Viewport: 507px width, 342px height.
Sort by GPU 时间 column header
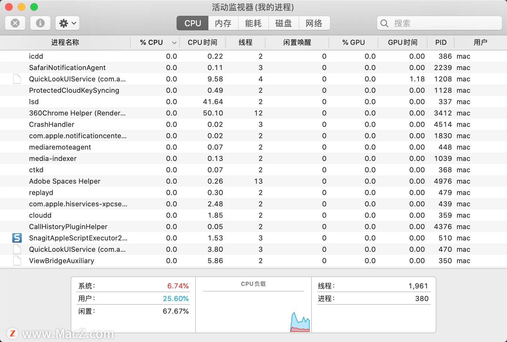403,42
